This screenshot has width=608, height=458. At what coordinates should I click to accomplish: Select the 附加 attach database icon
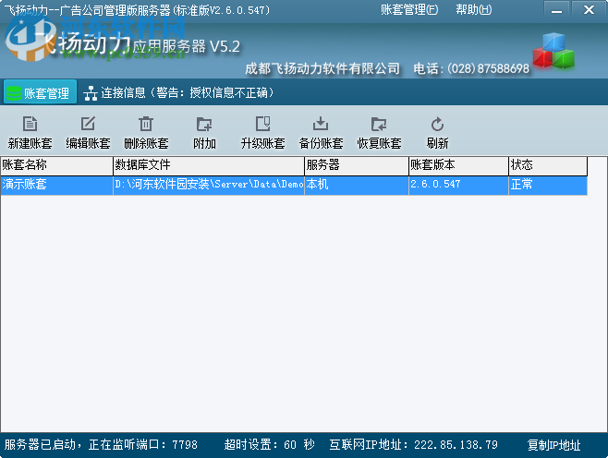tap(204, 125)
